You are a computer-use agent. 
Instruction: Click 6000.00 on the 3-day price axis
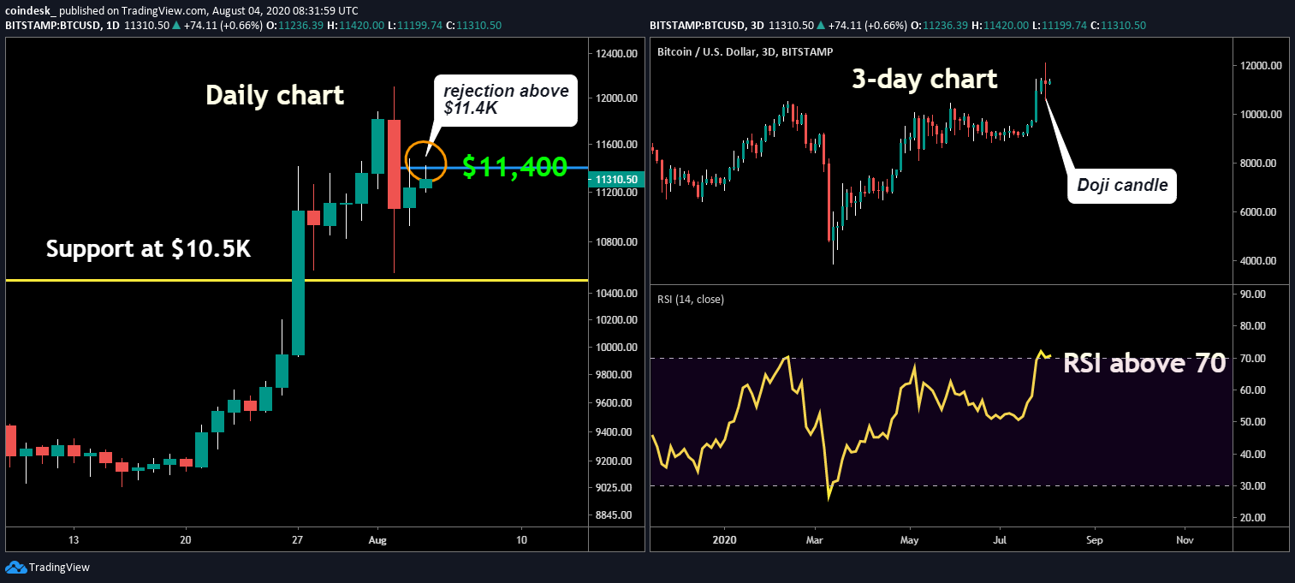pos(1257,211)
